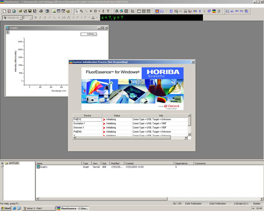This screenshot has width=264, height=211.
Task: Click the Greek symbols αβ icon
Action: 64,18
